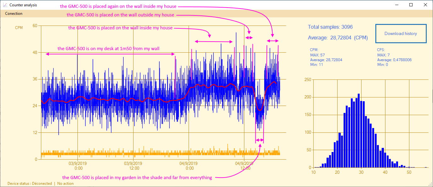Viewport: 433px width, 187px height.
Task: Click the 04/9/2019 12:00 time axis label
Action: click(244, 166)
